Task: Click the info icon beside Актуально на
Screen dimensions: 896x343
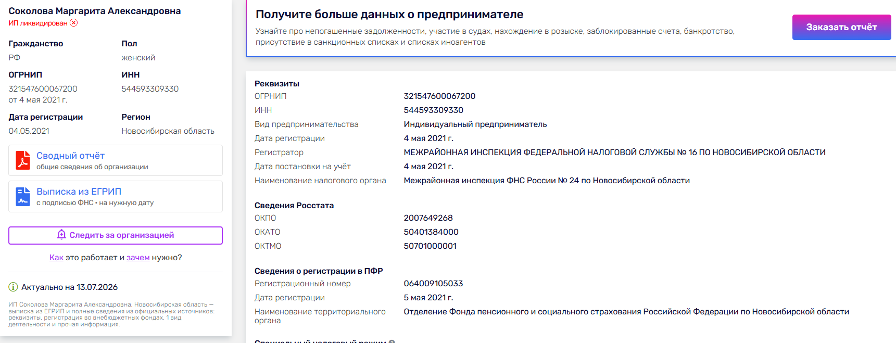Action: (x=14, y=287)
